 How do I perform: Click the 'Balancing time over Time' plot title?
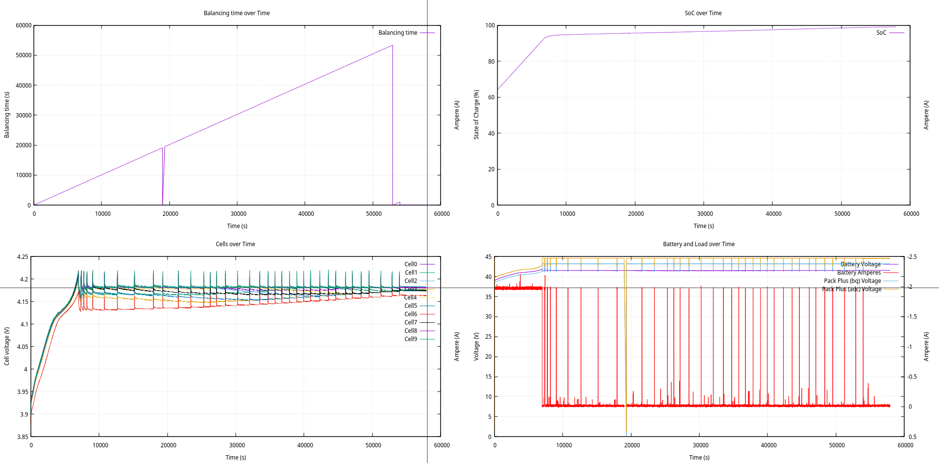237,13
